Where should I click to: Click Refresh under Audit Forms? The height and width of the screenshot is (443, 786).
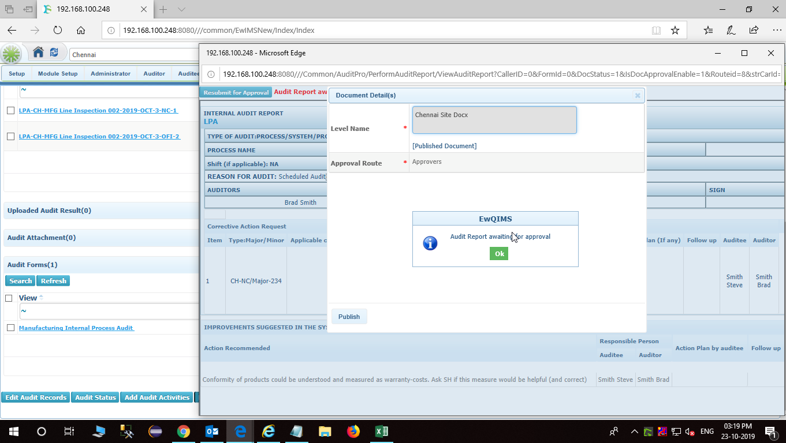coord(54,281)
